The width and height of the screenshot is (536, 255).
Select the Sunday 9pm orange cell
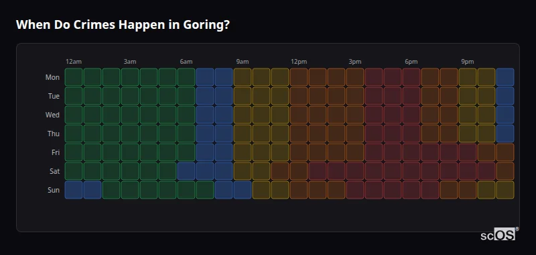pos(467,190)
